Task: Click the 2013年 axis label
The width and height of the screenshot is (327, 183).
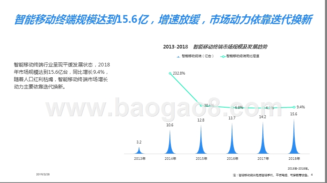Action: point(140,159)
